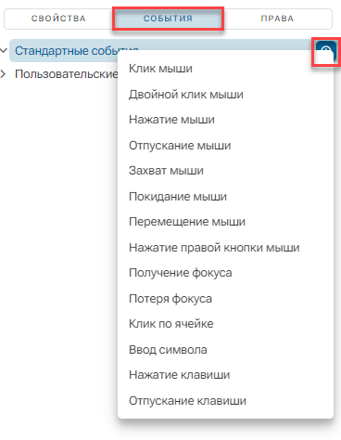
Task: Select Отпускание мыши menu entry
Action: (x=225, y=145)
